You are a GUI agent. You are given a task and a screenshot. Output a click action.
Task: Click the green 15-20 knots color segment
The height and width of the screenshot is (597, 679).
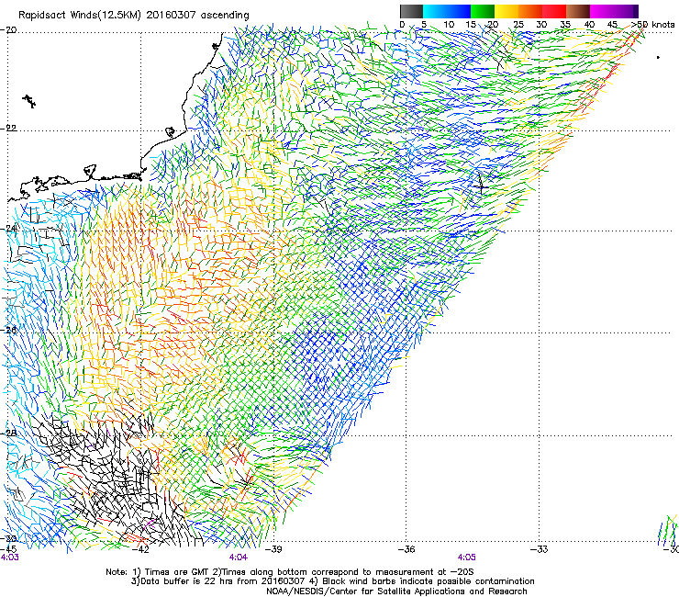(x=483, y=11)
